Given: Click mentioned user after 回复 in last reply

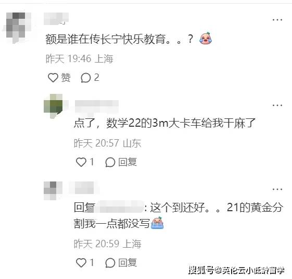Looking at the screenshot, I should (120, 207).
